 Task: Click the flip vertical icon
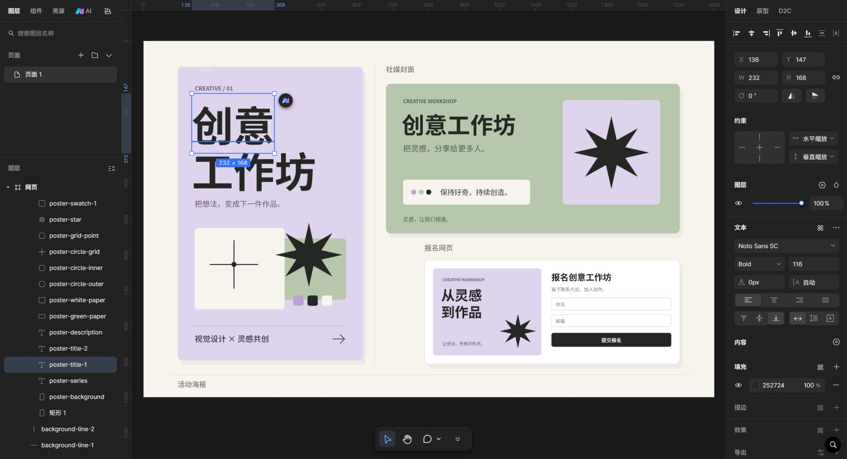coord(815,96)
